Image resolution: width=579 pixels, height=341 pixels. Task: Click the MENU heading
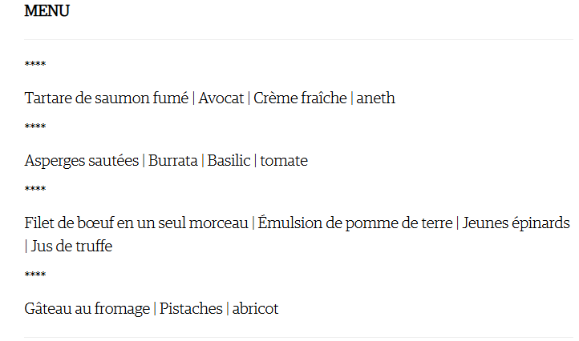click(x=47, y=10)
